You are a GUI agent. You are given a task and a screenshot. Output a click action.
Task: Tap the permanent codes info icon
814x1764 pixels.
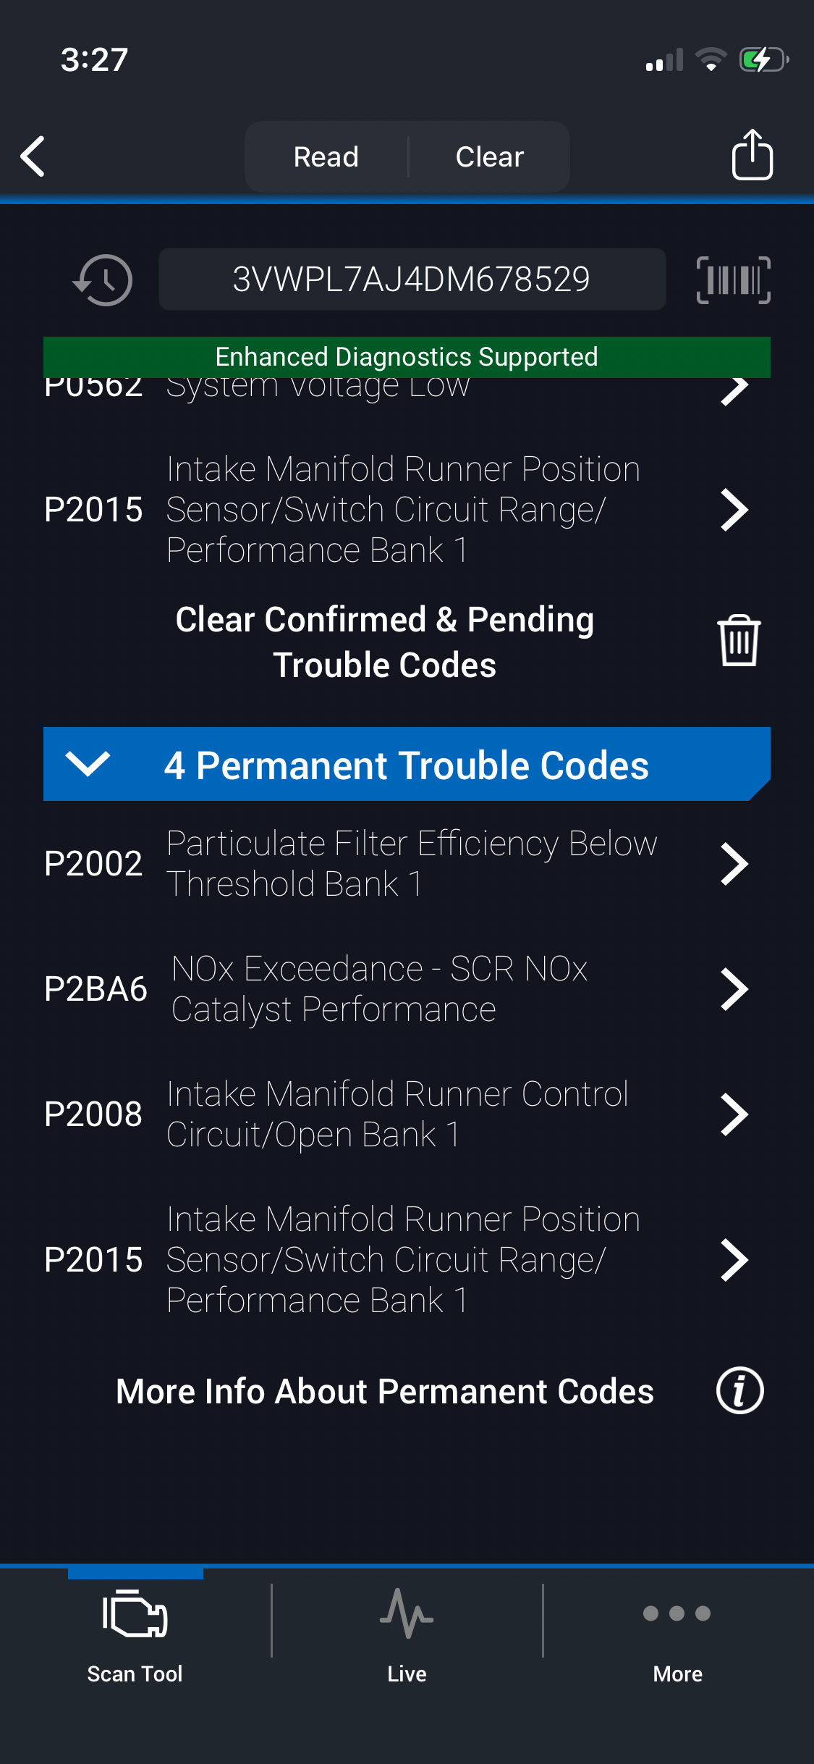pos(739,1391)
